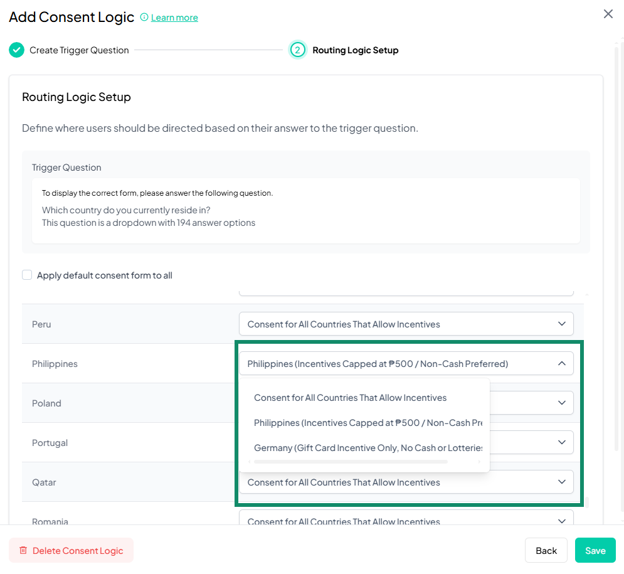Choose the Philippines Incentives Capped option in list
624x574 pixels.
[368, 423]
